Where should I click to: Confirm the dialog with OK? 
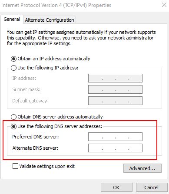[116, 187]
